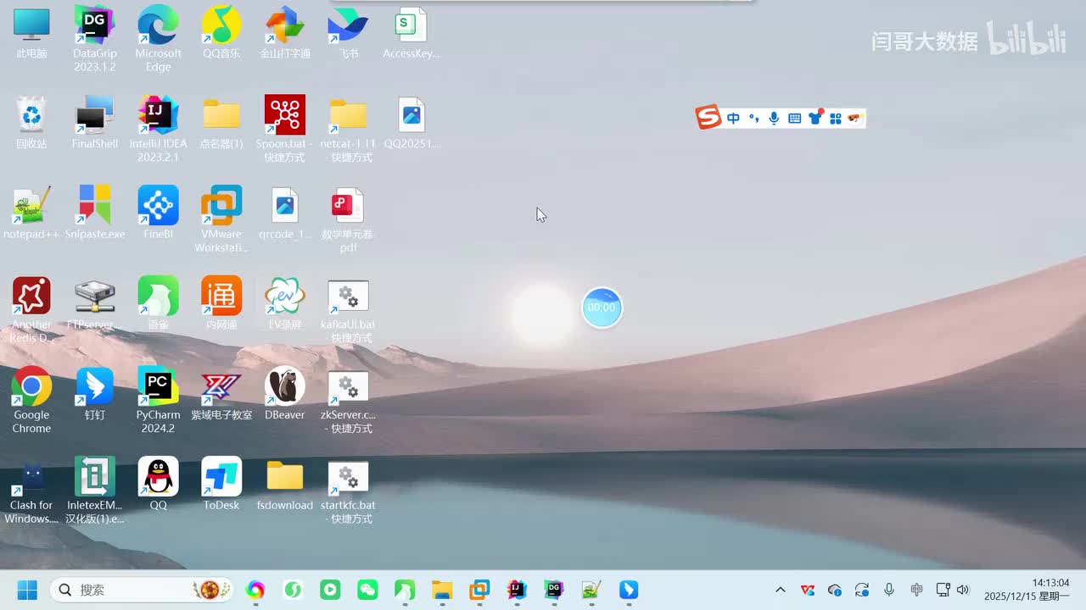Click the EV录屏 screen recorder shortcut

click(x=285, y=303)
